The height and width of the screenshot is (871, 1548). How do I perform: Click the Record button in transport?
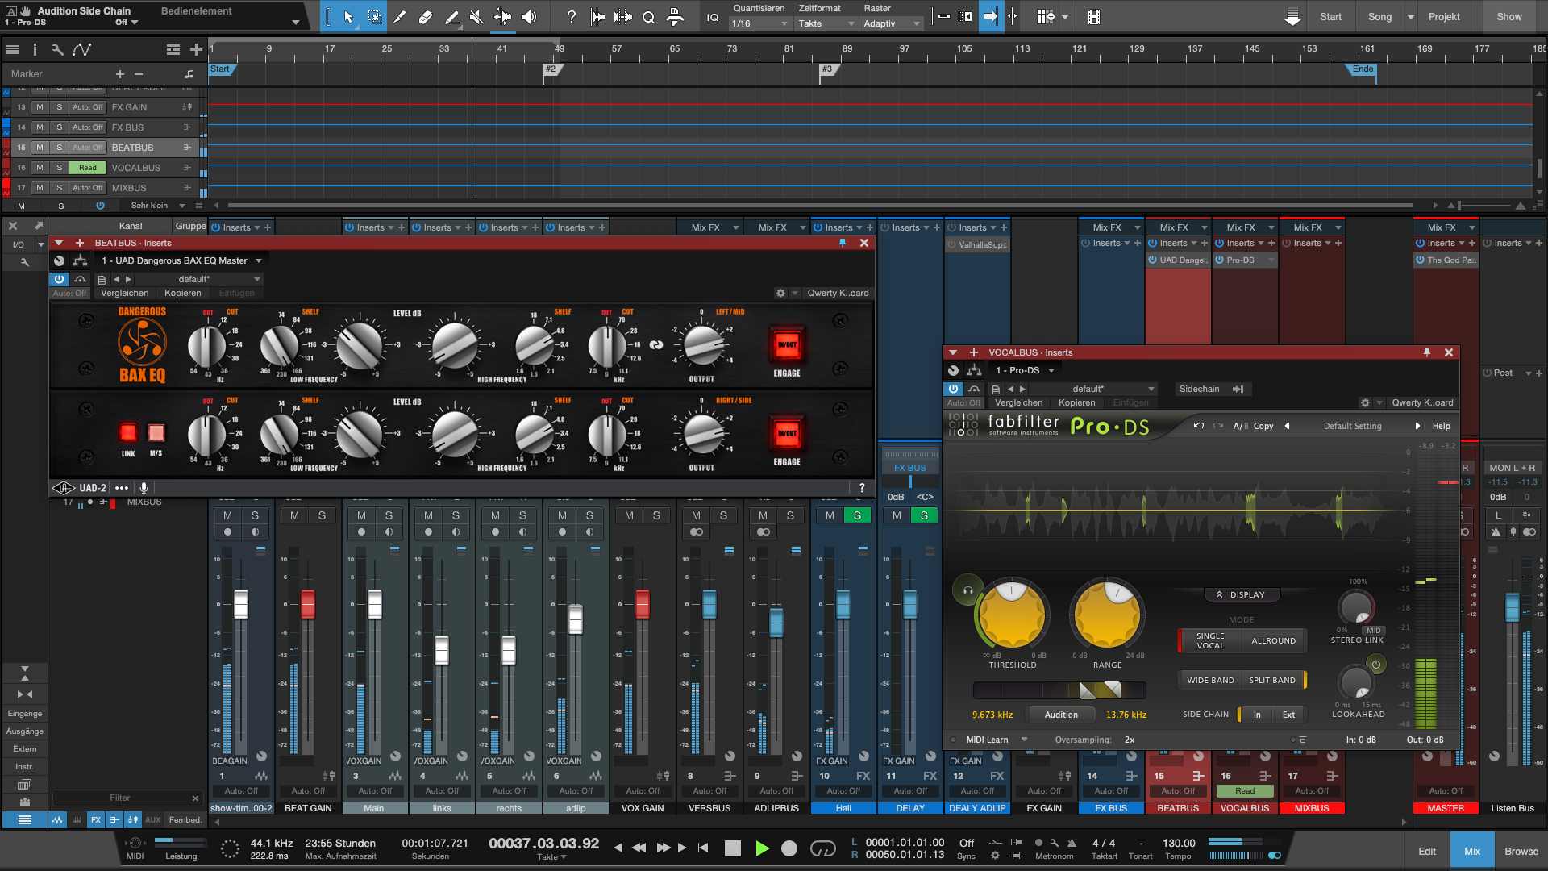pyautogui.click(x=789, y=848)
